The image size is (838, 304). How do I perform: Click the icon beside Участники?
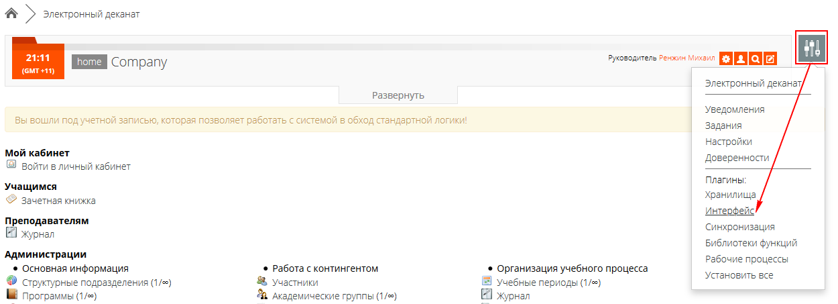point(262,282)
